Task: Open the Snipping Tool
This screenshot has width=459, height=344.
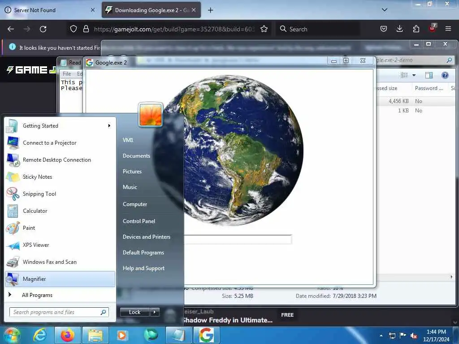Action: [60, 193]
